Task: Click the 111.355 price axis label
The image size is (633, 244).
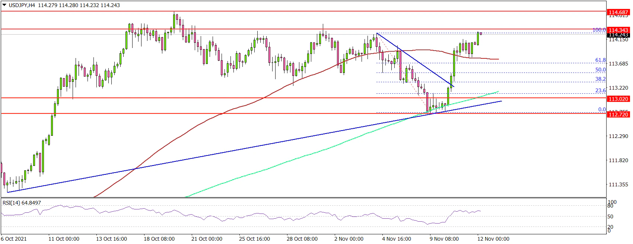Action: (618, 184)
